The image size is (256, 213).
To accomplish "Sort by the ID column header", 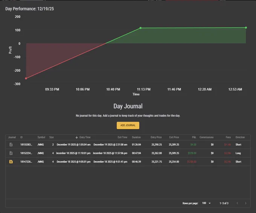I will coord(21,137).
